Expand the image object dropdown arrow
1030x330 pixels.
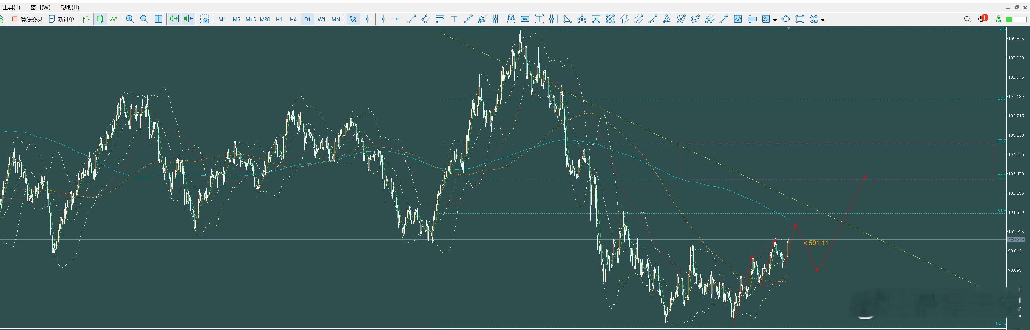pyautogui.click(x=775, y=20)
